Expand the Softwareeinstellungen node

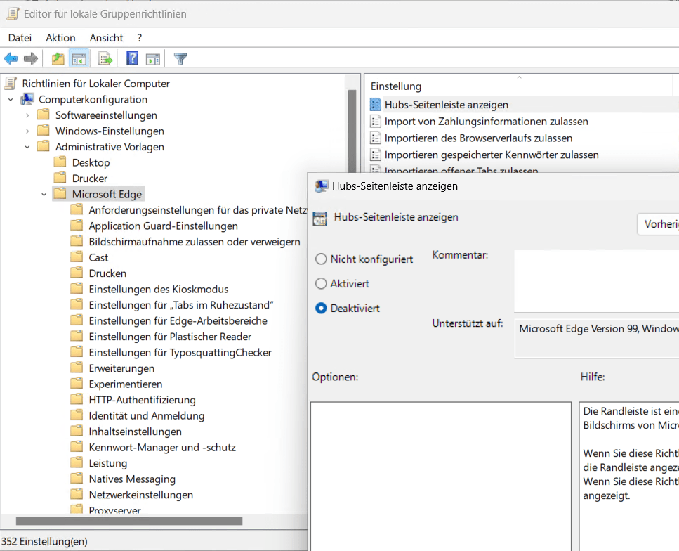27,115
